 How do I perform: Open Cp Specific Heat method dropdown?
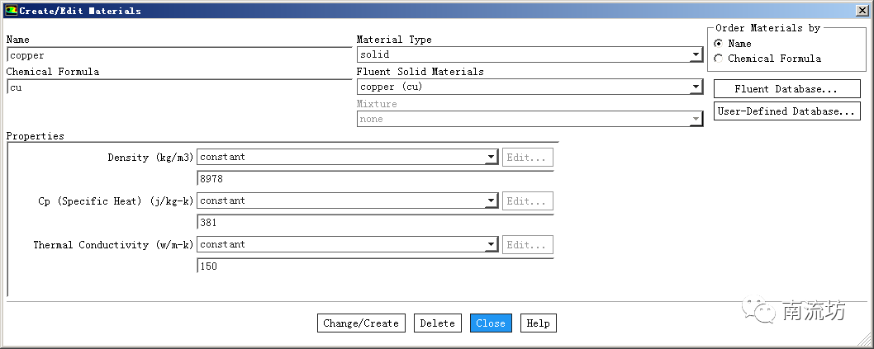point(491,200)
